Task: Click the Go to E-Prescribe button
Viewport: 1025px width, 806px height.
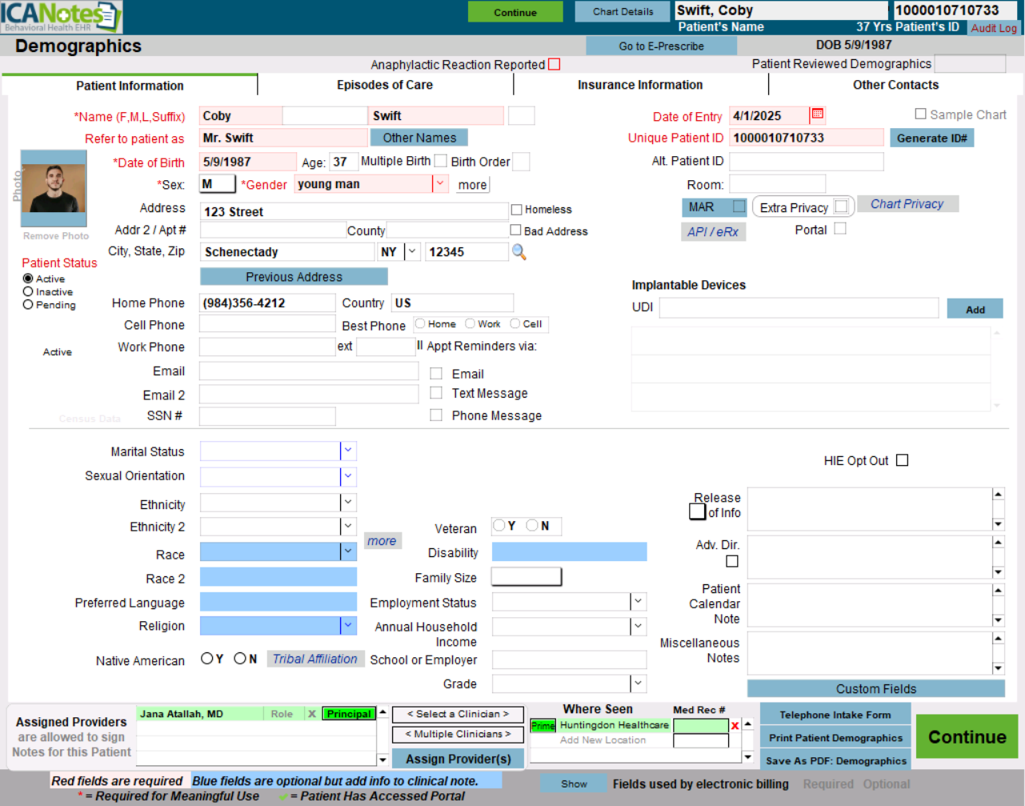Action: click(x=661, y=46)
